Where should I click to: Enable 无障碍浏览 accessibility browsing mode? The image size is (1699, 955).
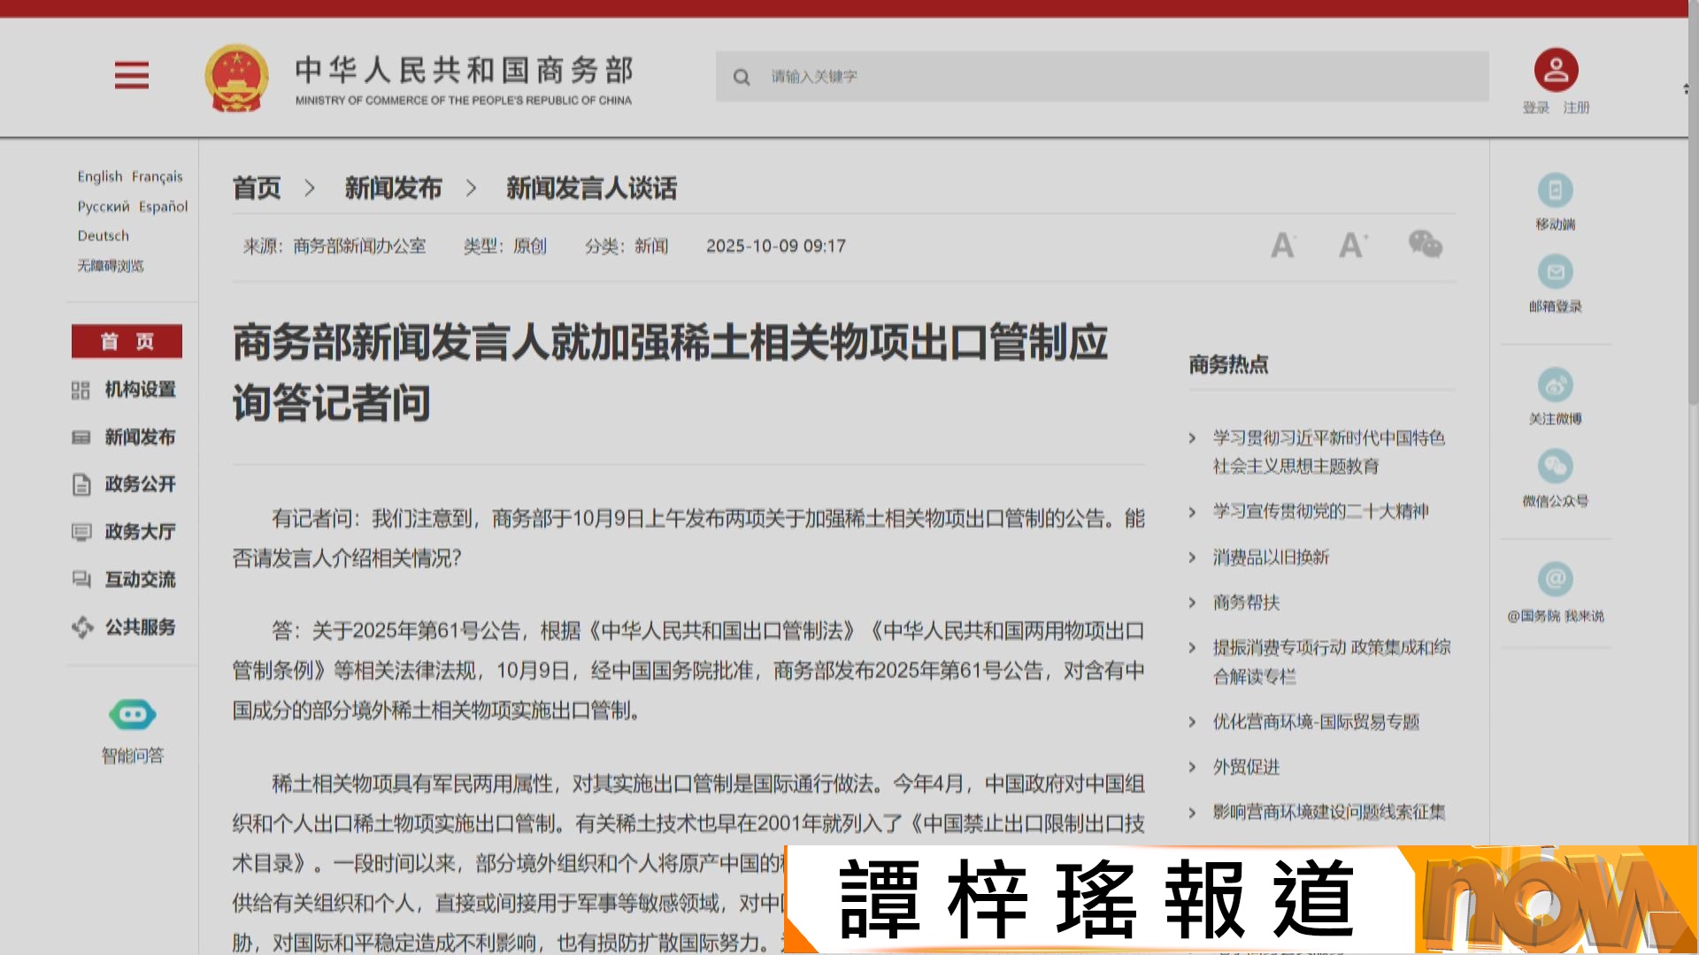[x=111, y=266]
